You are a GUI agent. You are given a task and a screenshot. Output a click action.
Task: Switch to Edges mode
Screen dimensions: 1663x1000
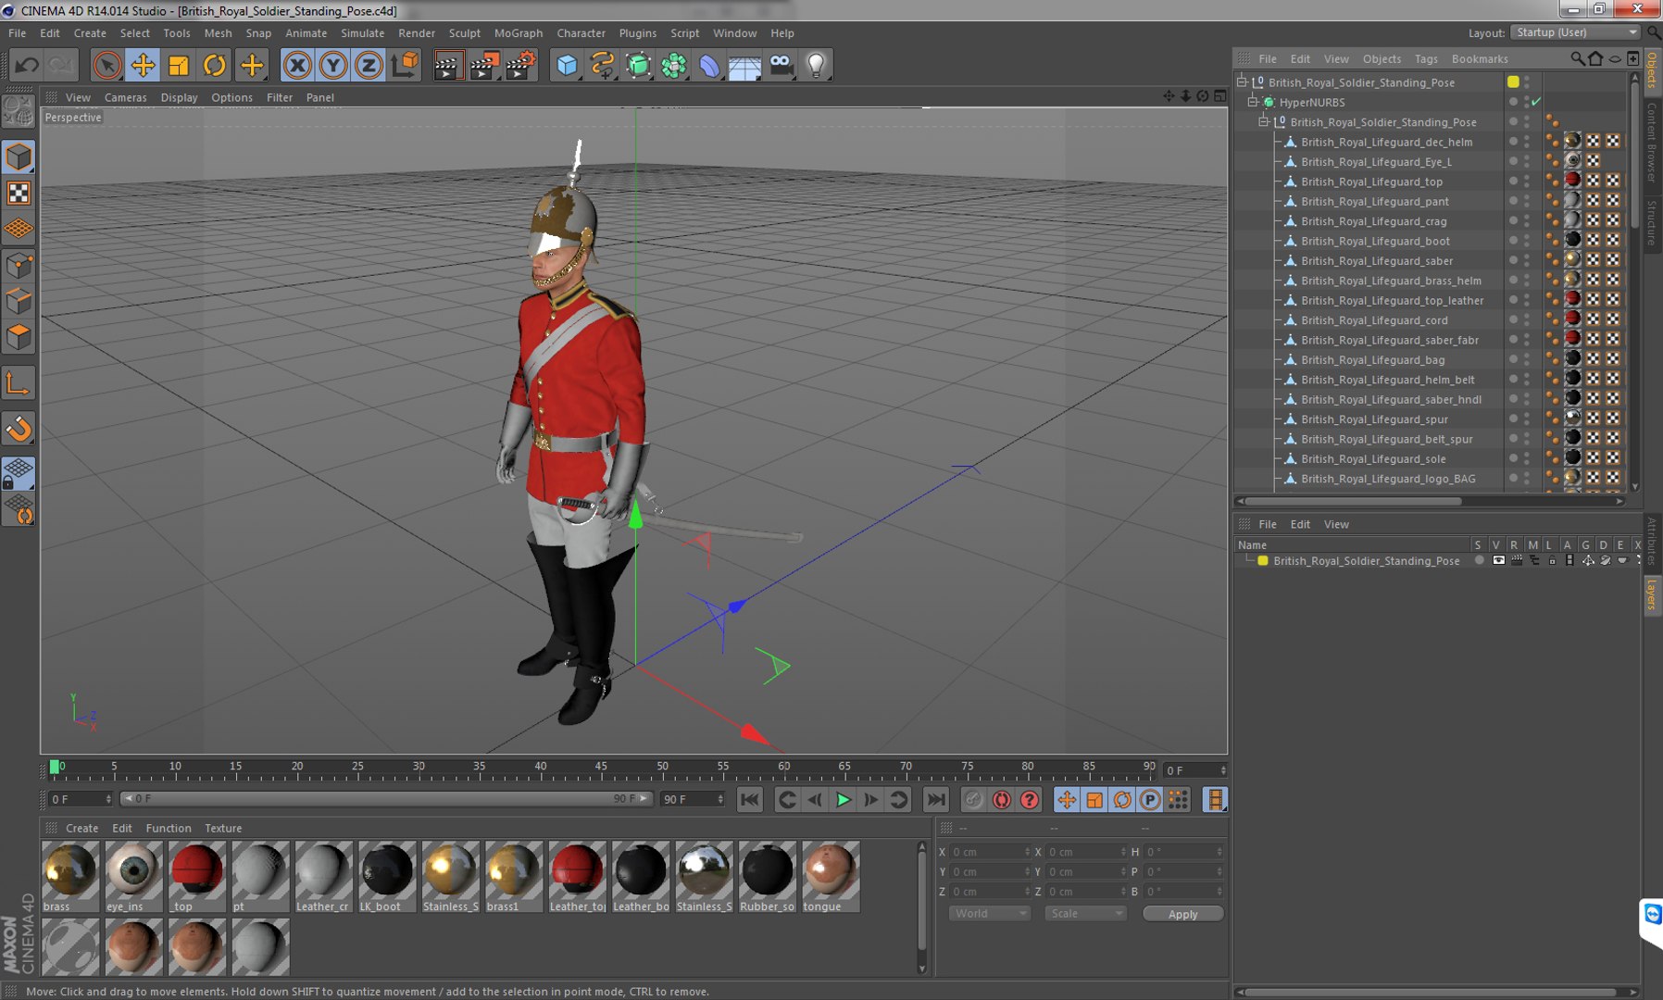(x=19, y=302)
